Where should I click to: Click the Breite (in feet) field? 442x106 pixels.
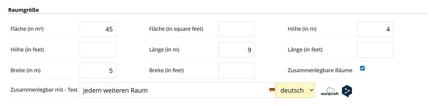pyautogui.click(x=237, y=71)
